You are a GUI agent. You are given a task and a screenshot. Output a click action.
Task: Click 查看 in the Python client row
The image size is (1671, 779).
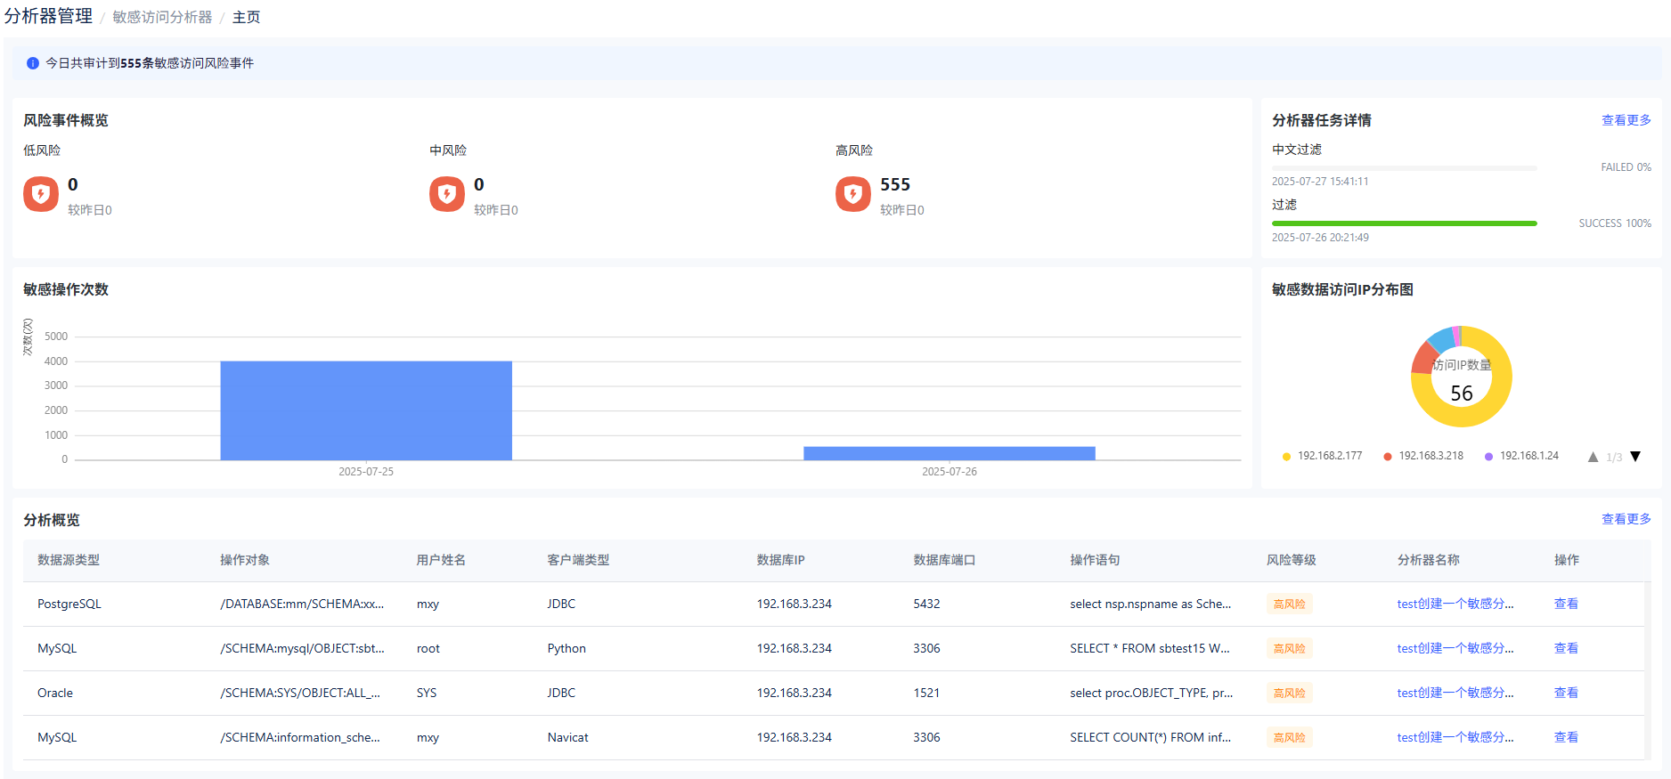coord(1566,648)
